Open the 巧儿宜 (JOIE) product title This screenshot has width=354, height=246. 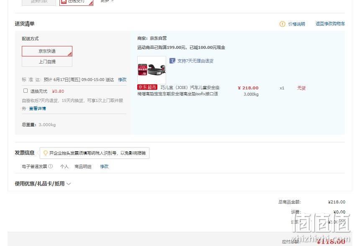point(178,91)
